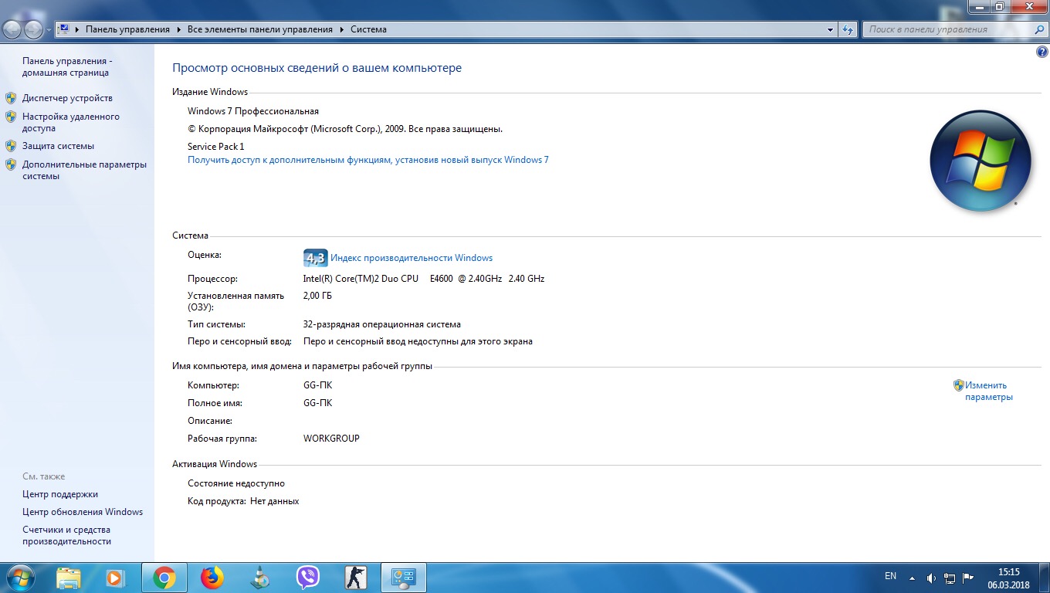Viewport: 1050px width, 593px height.
Task: Open 'Настройка удаленного доступа'
Action: tap(71, 122)
